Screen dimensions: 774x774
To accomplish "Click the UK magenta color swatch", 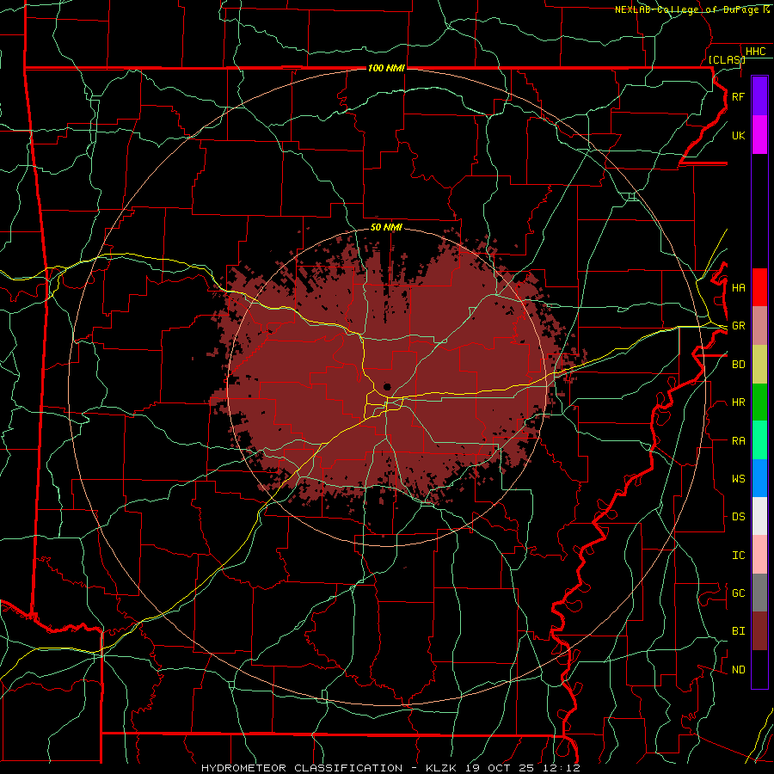I will point(759,135).
